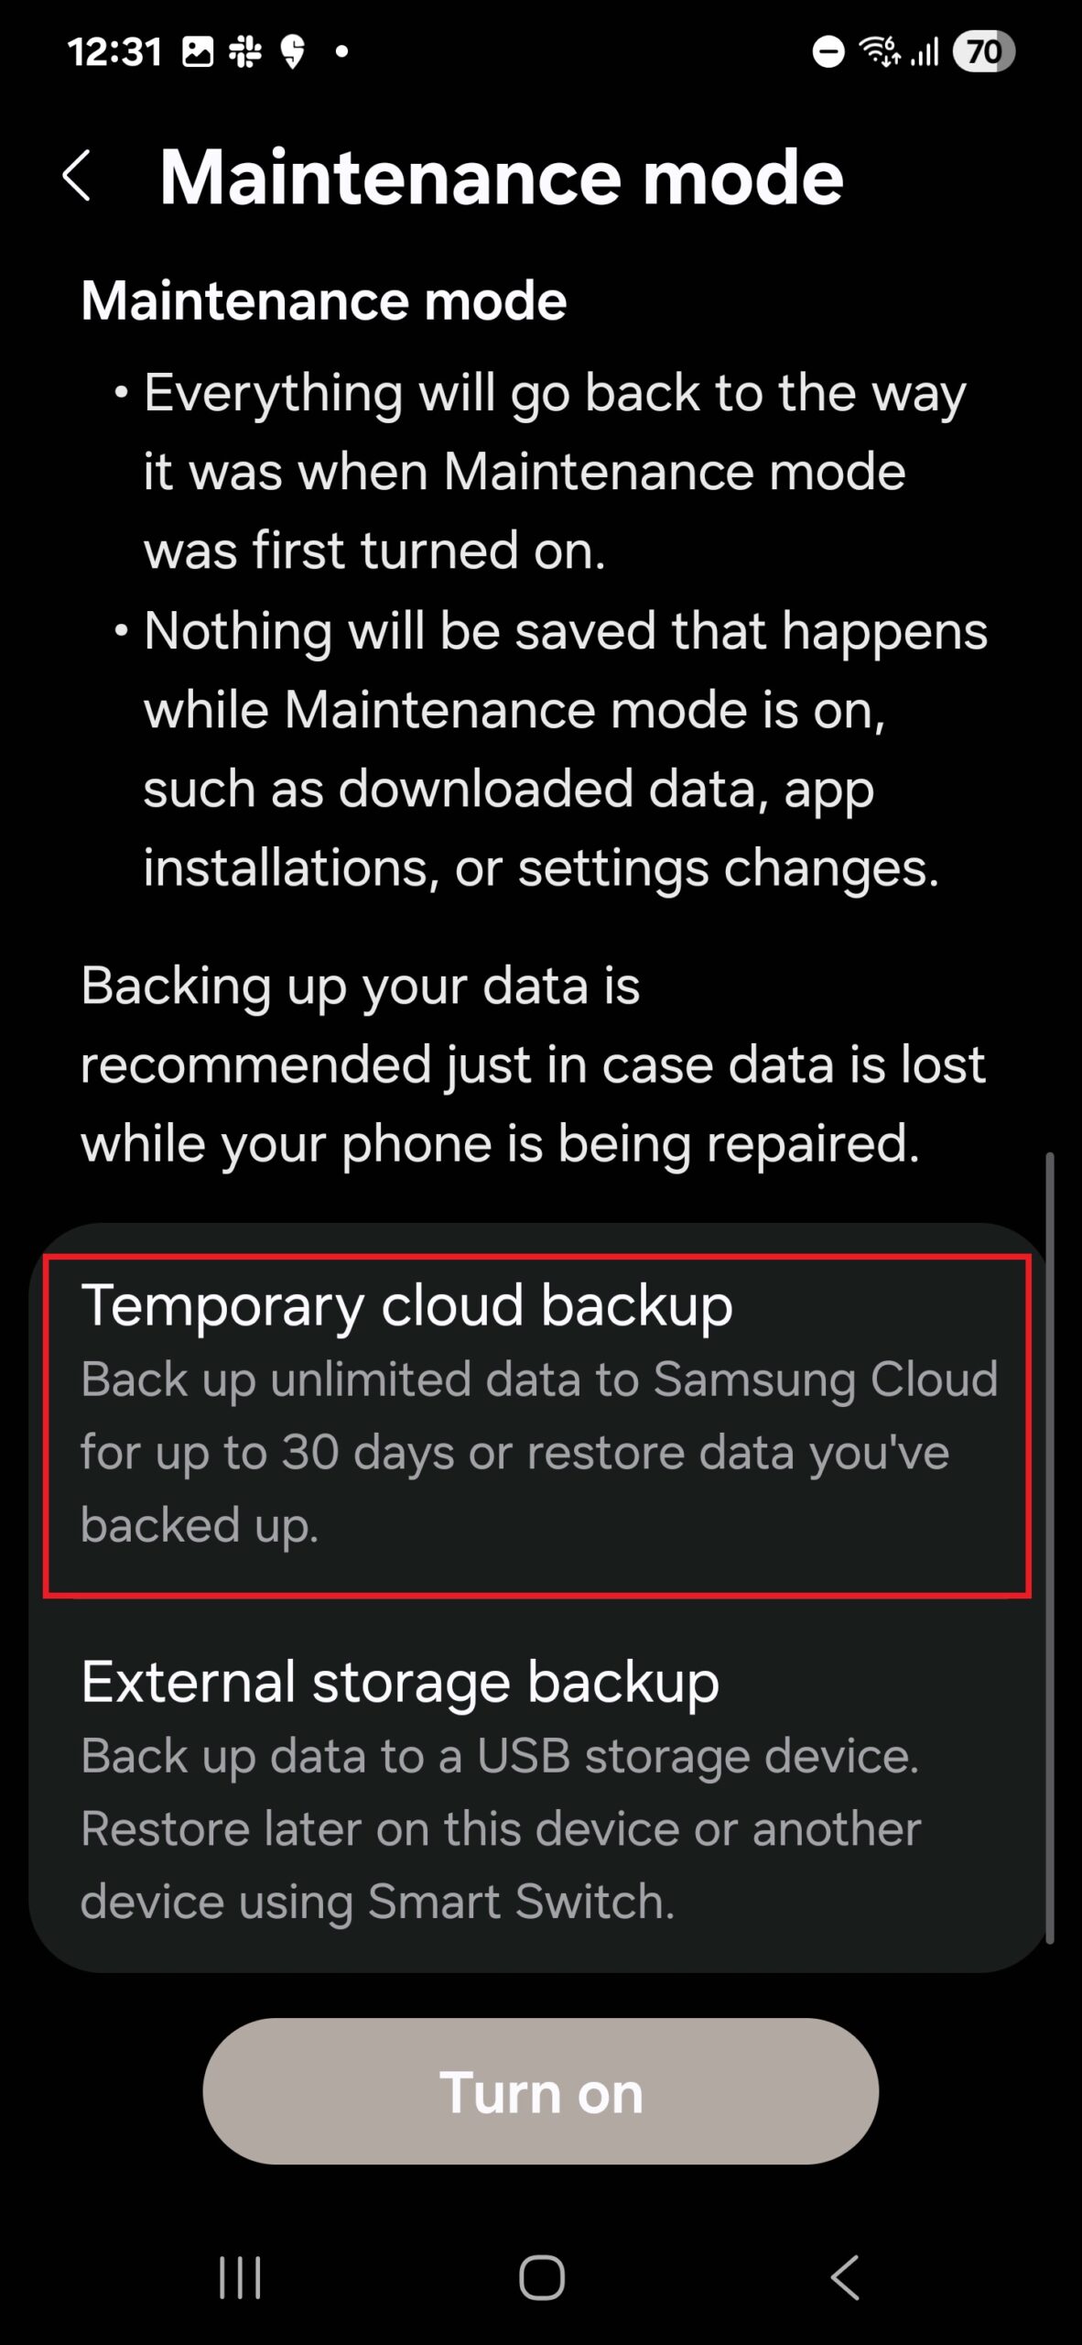This screenshot has width=1082, height=2345.
Task: Tap the bold Maintenance mode section heading
Action: 323,300
